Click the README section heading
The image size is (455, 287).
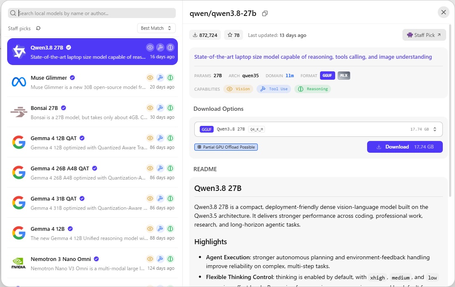point(205,169)
